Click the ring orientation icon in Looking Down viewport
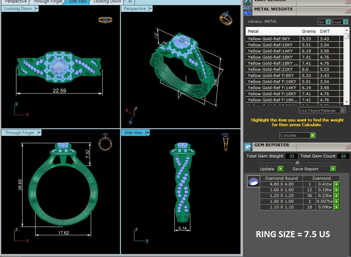Image resolution: width=351 pixels, height=257 pixels. point(105,20)
